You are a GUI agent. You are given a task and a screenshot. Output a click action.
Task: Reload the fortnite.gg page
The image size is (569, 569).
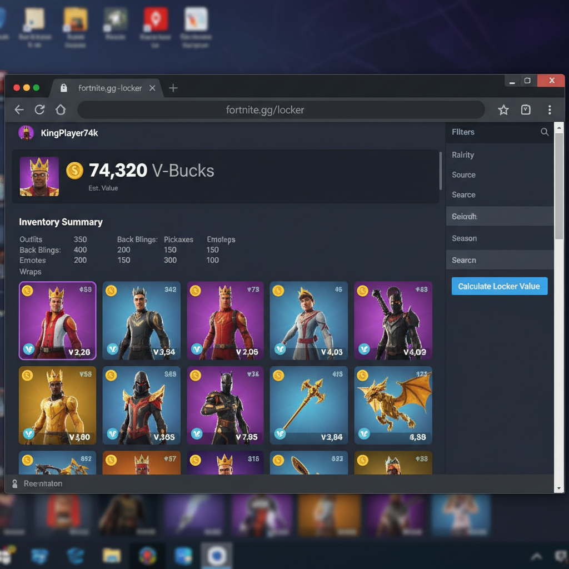(x=39, y=109)
